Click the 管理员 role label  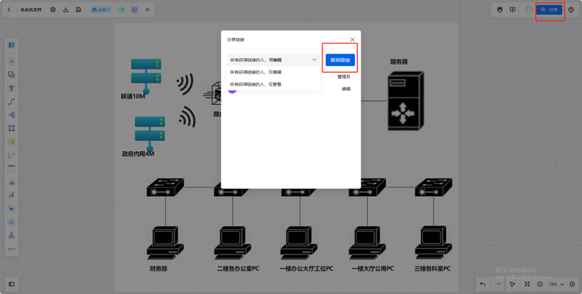344,77
